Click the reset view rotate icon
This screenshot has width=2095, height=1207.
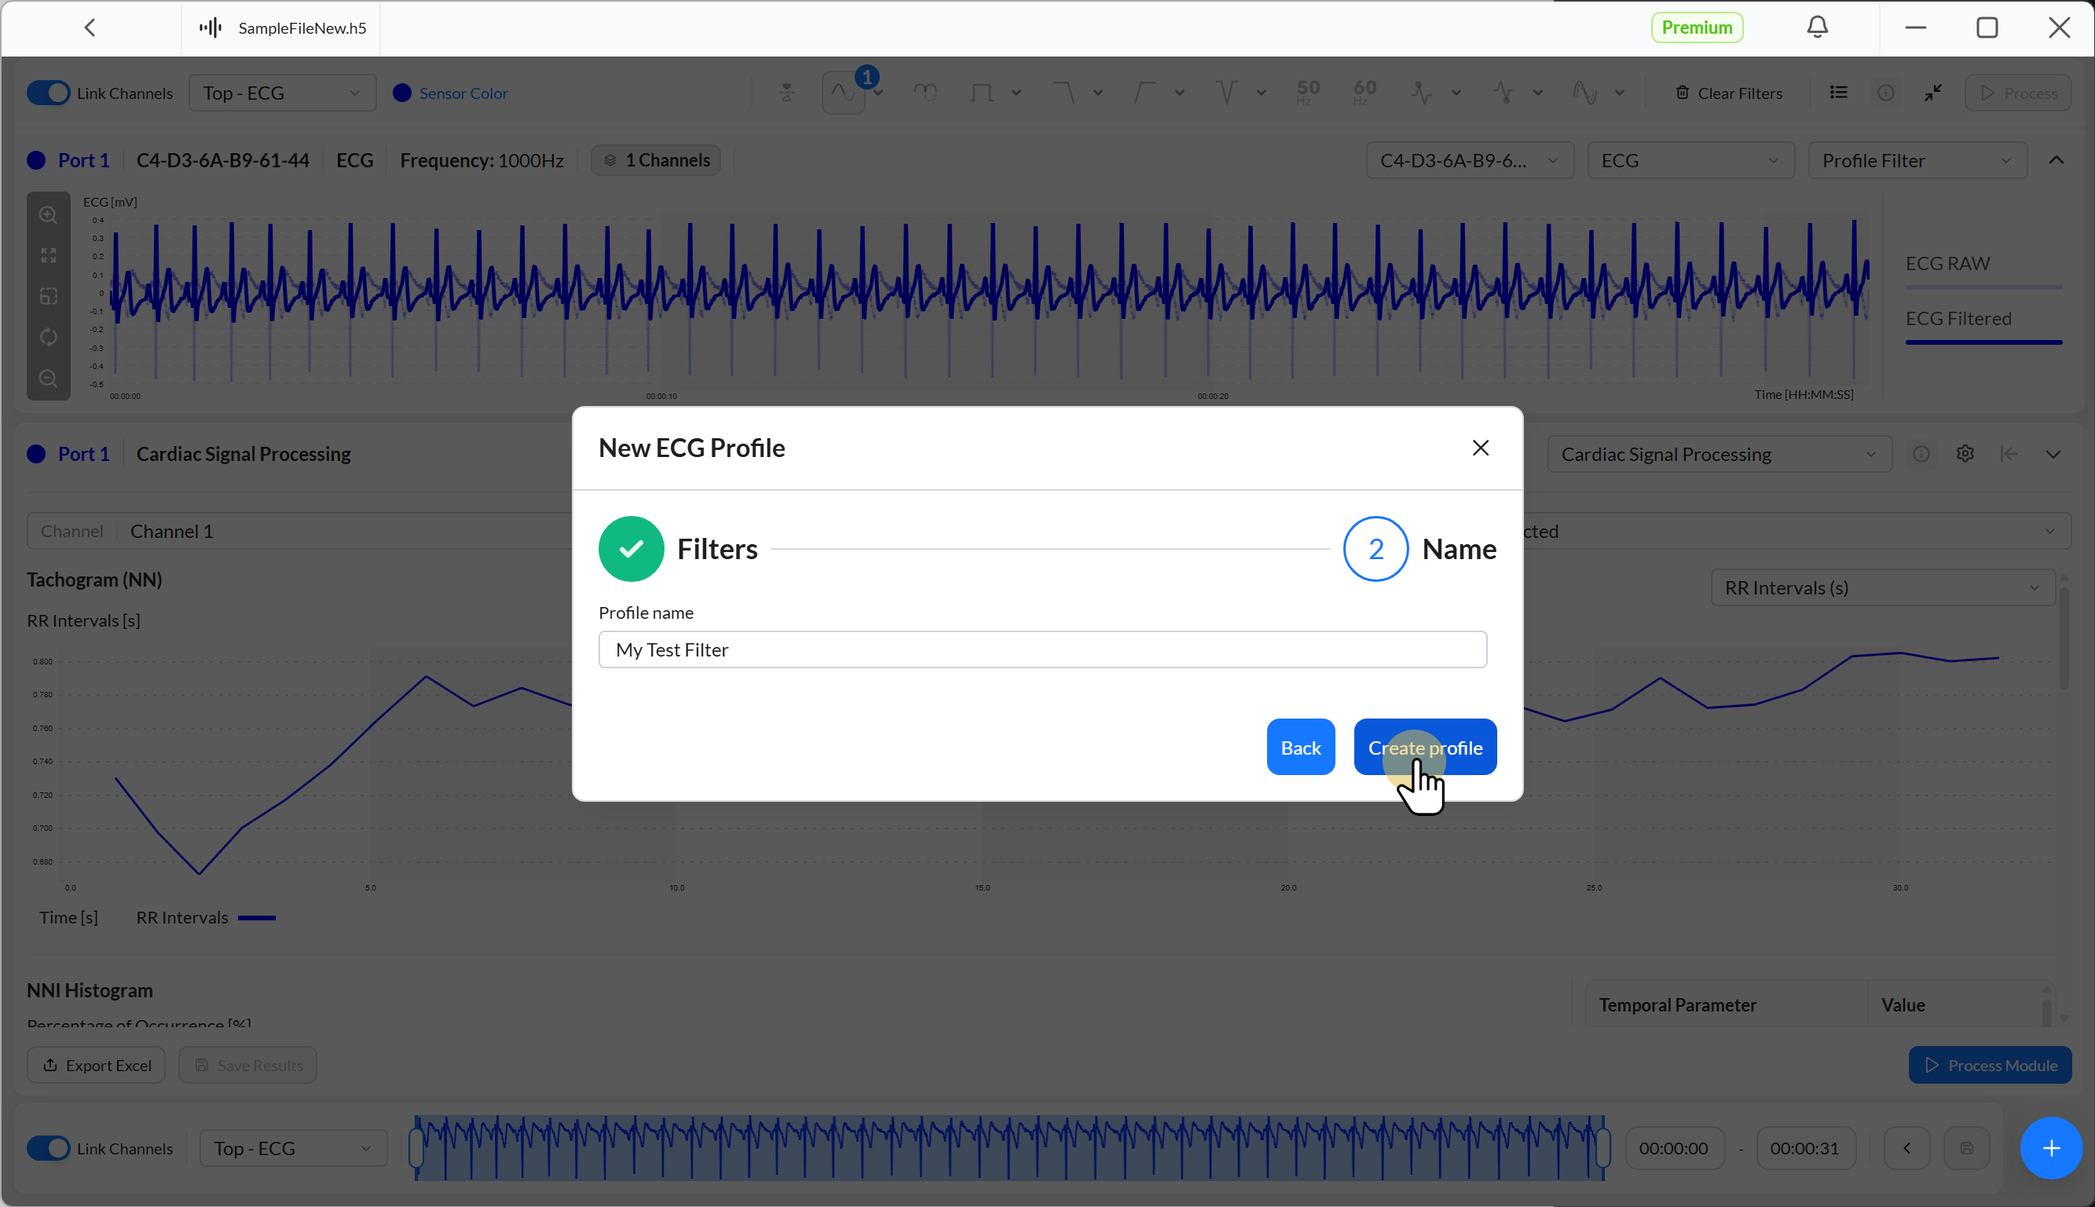pyautogui.click(x=48, y=337)
